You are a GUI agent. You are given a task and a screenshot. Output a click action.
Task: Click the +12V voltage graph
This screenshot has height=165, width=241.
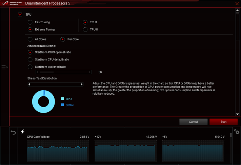tap(125, 151)
